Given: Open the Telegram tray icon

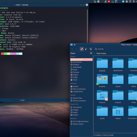Looking at the screenshot, I should 123,1.
